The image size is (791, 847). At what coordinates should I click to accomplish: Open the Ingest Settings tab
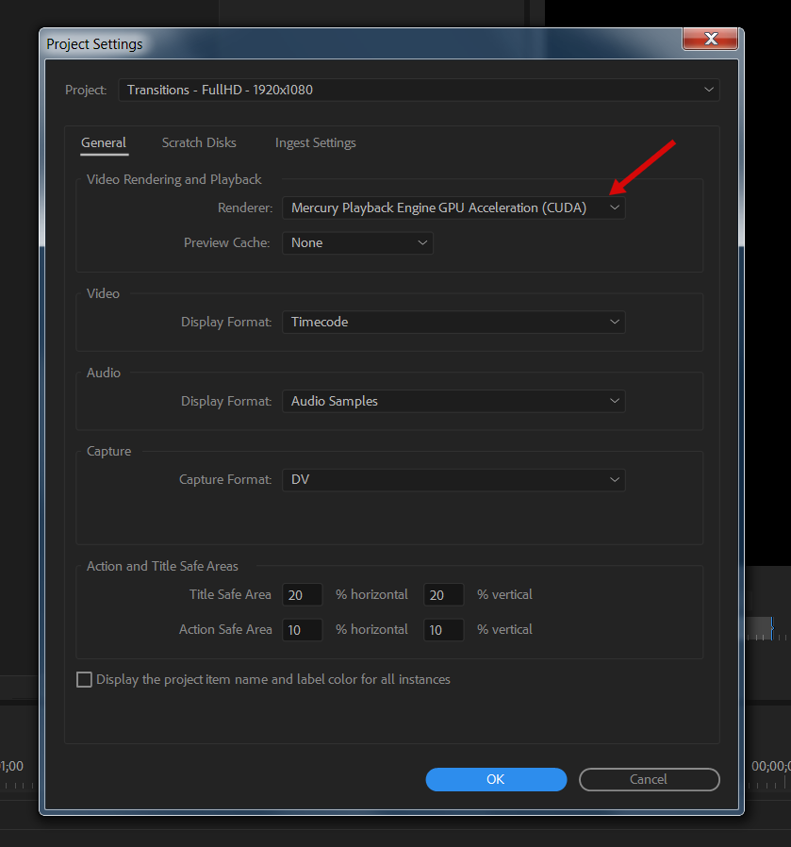[x=315, y=143]
